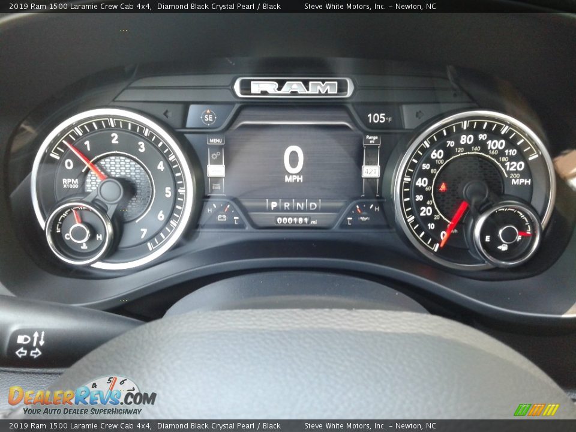Viewport: 576px width, 432px height.
Task: Open the MENU label in cluster display
Action: 215,140
